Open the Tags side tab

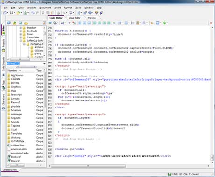pos(3,85)
